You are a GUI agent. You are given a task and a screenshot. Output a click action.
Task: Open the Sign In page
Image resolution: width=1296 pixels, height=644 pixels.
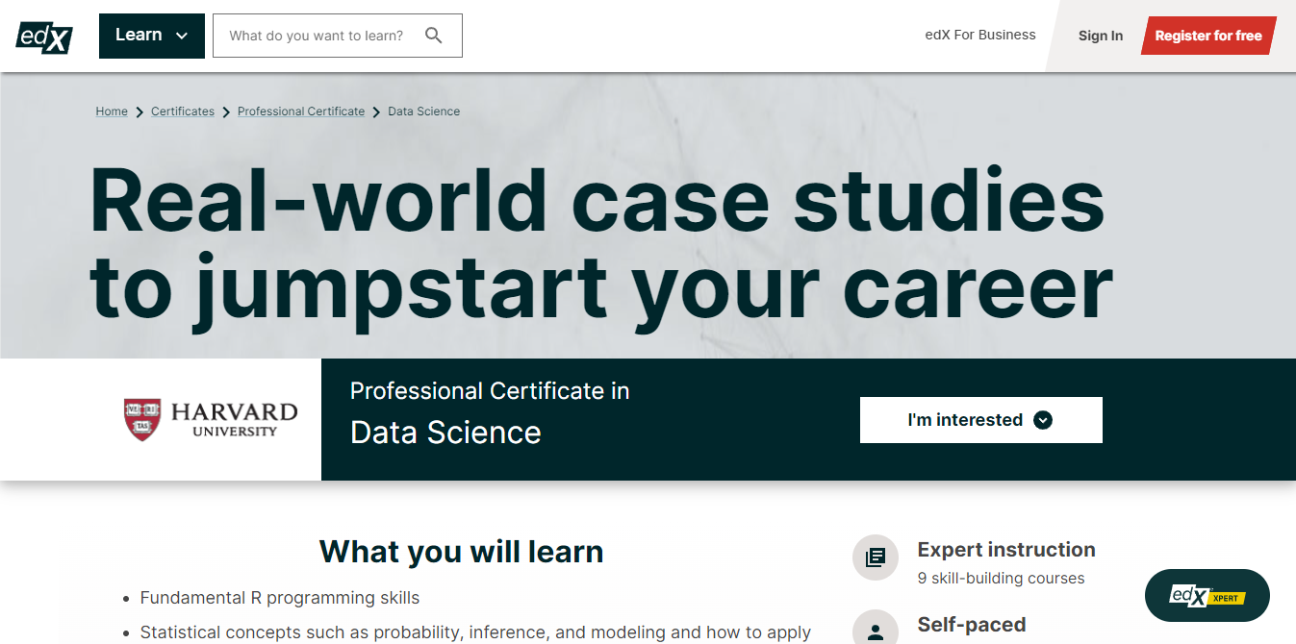(x=1100, y=36)
